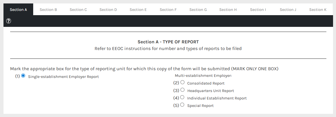336x117 pixels.
Task: View the Section J tab
Action: click(288, 10)
